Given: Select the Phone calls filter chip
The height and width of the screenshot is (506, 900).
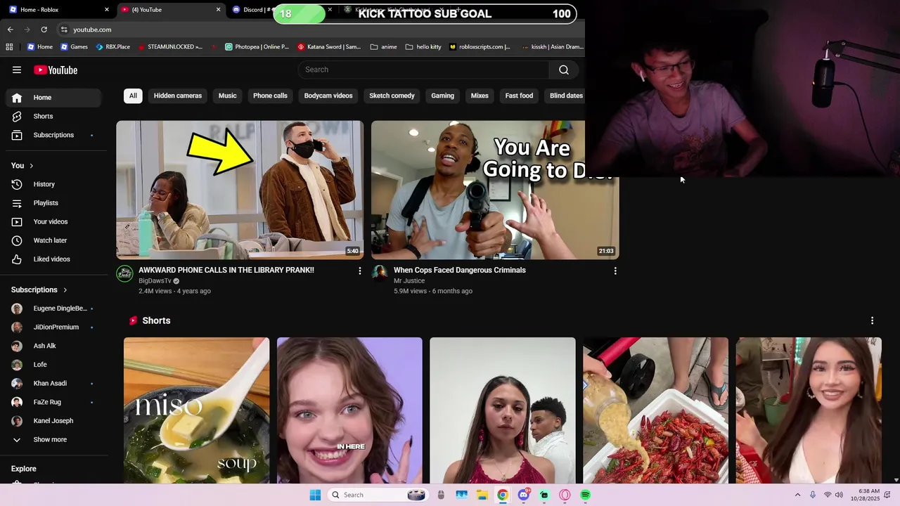Looking at the screenshot, I should 270,96.
